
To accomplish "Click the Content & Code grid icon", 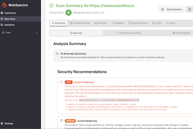I will (71, 23).
